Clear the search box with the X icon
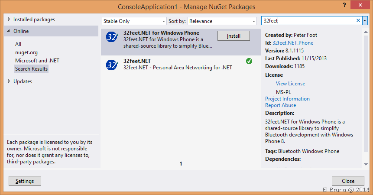The width and height of the screenshot is (373, 195). 358,20
